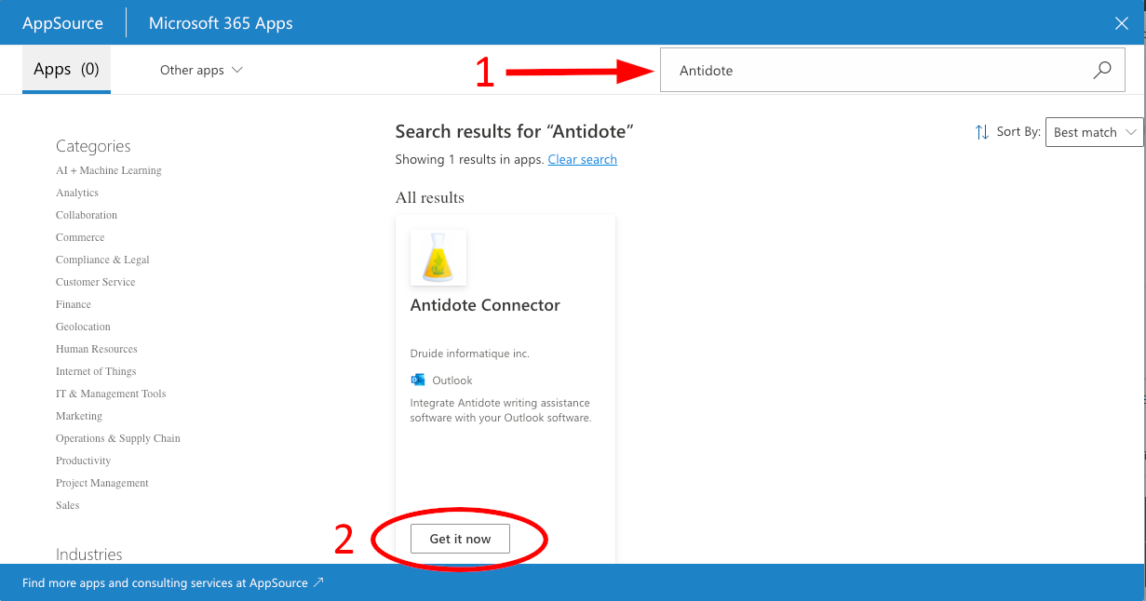Click the Outlook icon on the app card
Viewport: 1146px width, 601px height.
click(418, 380)
